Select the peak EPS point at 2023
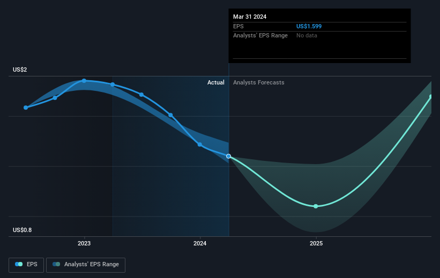The height and width of the screenshot is (278, 440). point(84,81)
